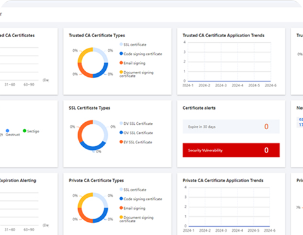Click 2024-4 label in Private CA Application Trends
The image size is (303, 235).
click(237, 231)
